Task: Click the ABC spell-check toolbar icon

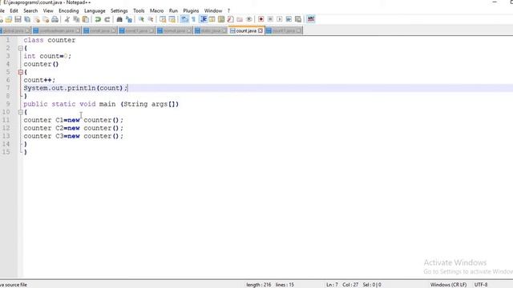Action: pos(311,19)
